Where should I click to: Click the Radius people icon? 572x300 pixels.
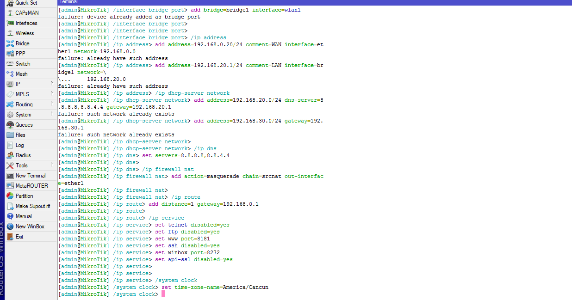10,155
